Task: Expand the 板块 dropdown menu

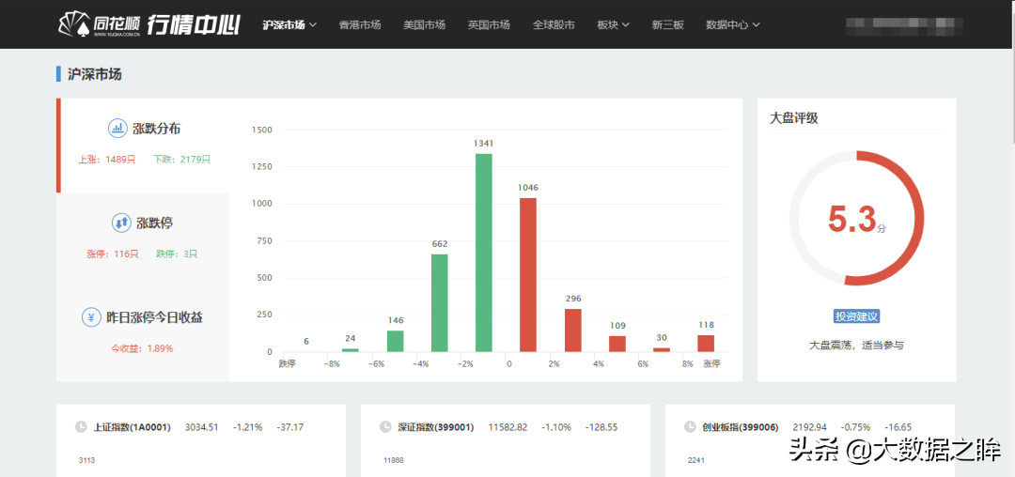Action: 613,24
